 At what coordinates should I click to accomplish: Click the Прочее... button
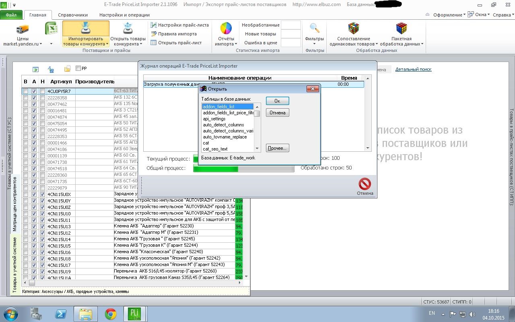tap(277, 148)
